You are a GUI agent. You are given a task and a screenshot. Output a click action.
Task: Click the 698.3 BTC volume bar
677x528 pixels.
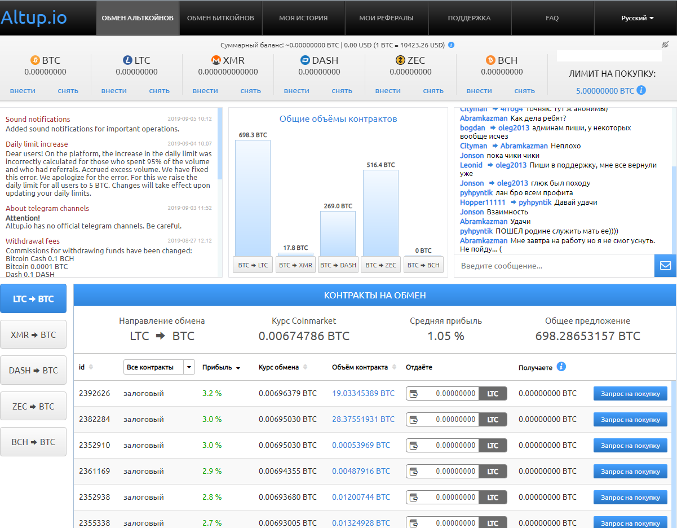253,198
